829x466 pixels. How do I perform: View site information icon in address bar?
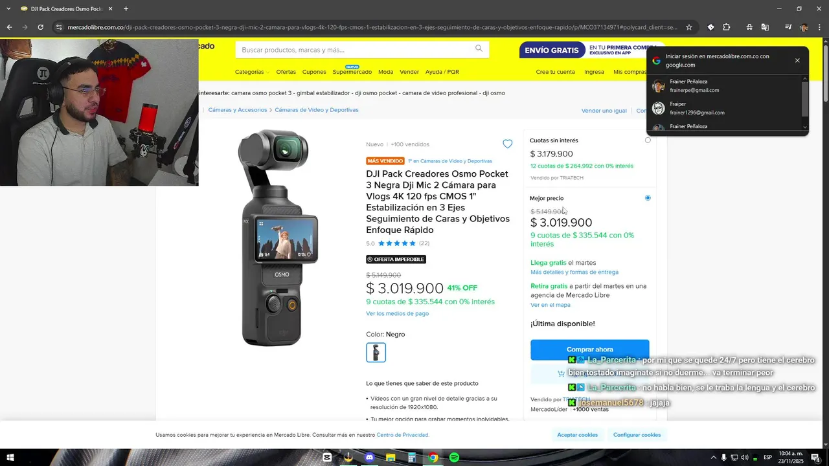click(59, 27)
